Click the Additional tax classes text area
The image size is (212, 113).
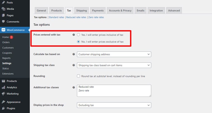coord(114,91)
